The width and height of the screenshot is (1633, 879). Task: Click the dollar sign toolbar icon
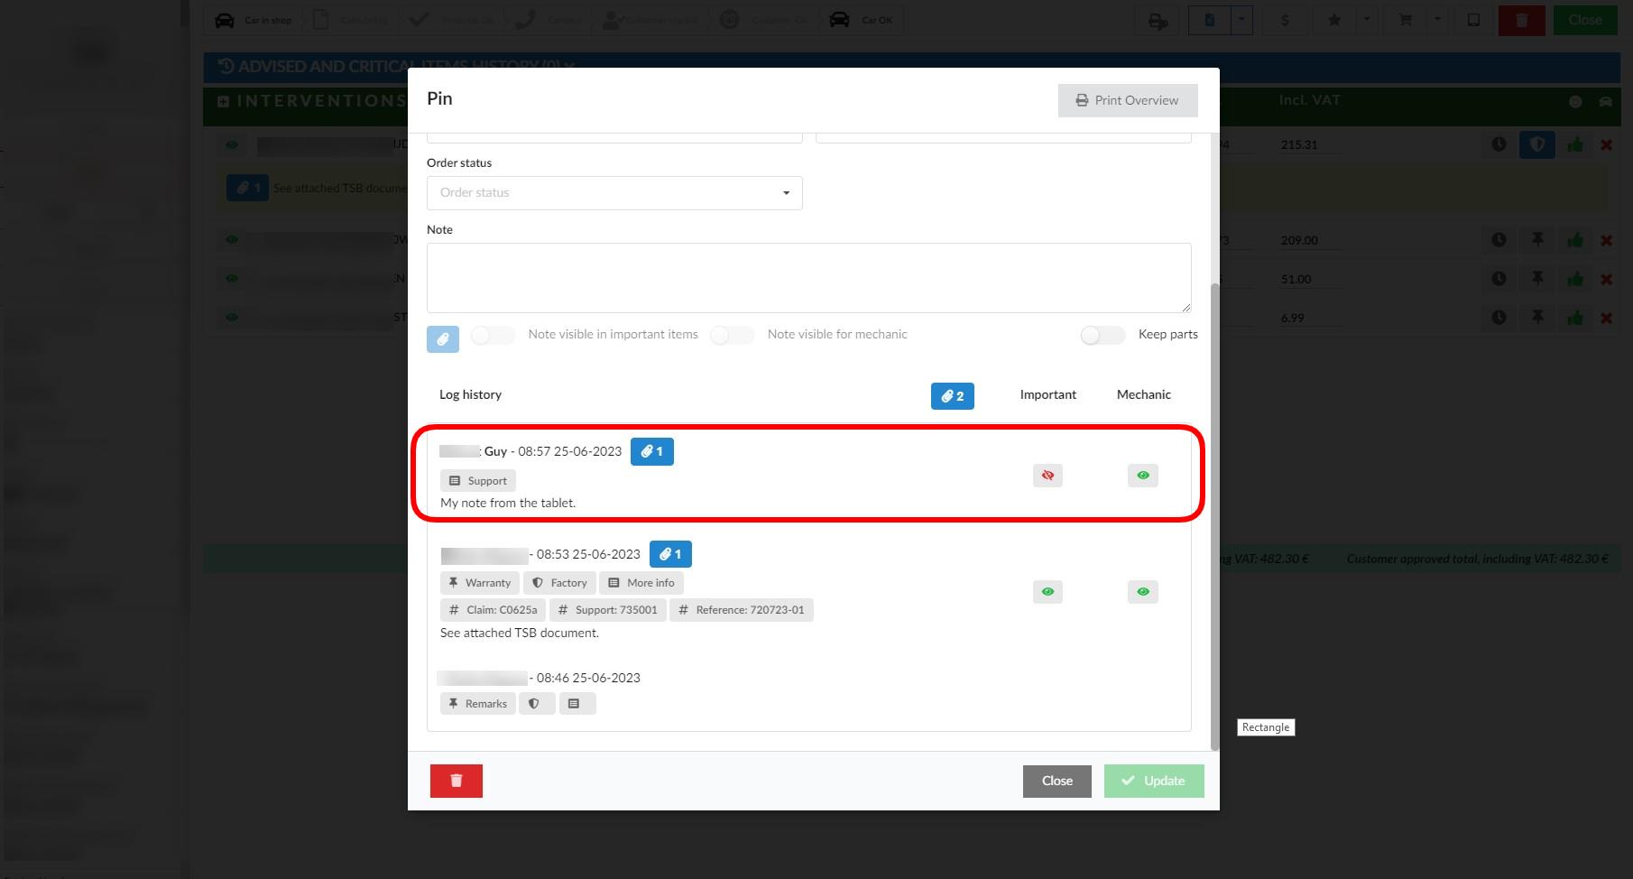(x=1285, y=20)
